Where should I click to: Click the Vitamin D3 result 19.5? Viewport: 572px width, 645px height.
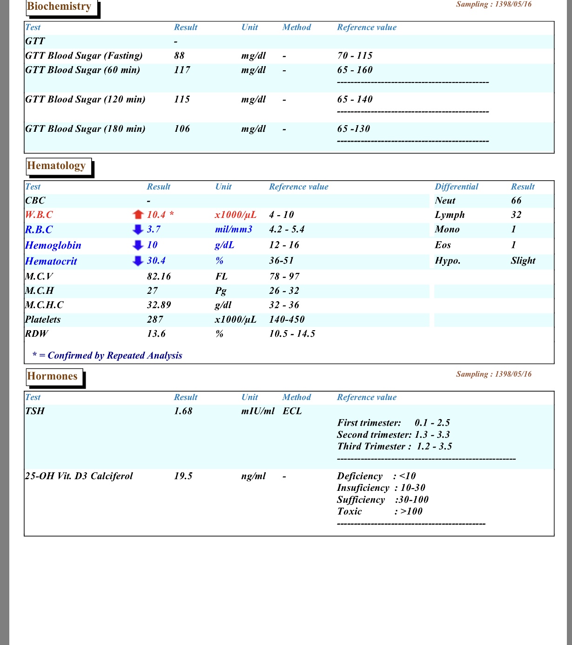[x=183, y=476]
